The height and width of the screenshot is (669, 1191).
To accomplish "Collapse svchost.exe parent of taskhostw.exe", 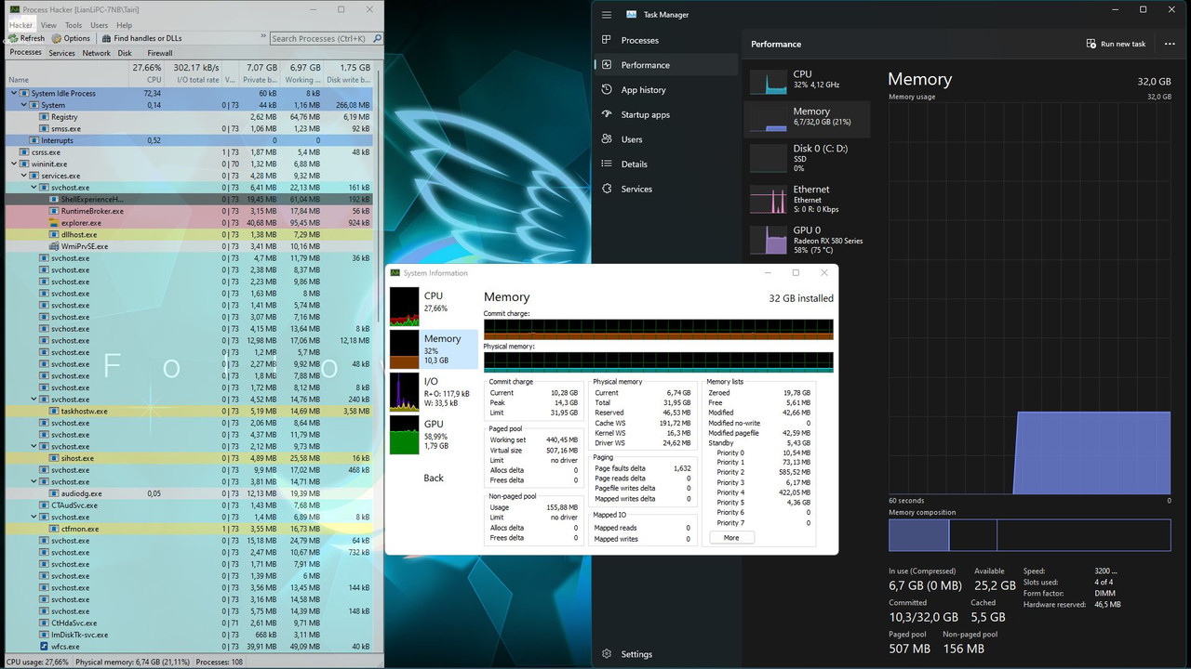I will click(34, 400).
